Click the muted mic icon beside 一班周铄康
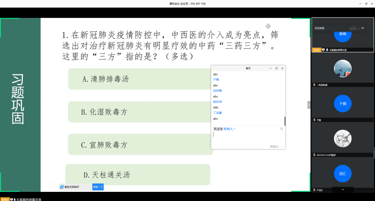Image resolution: width=375 pixels, height=201 pixels. tap(314, 85)
